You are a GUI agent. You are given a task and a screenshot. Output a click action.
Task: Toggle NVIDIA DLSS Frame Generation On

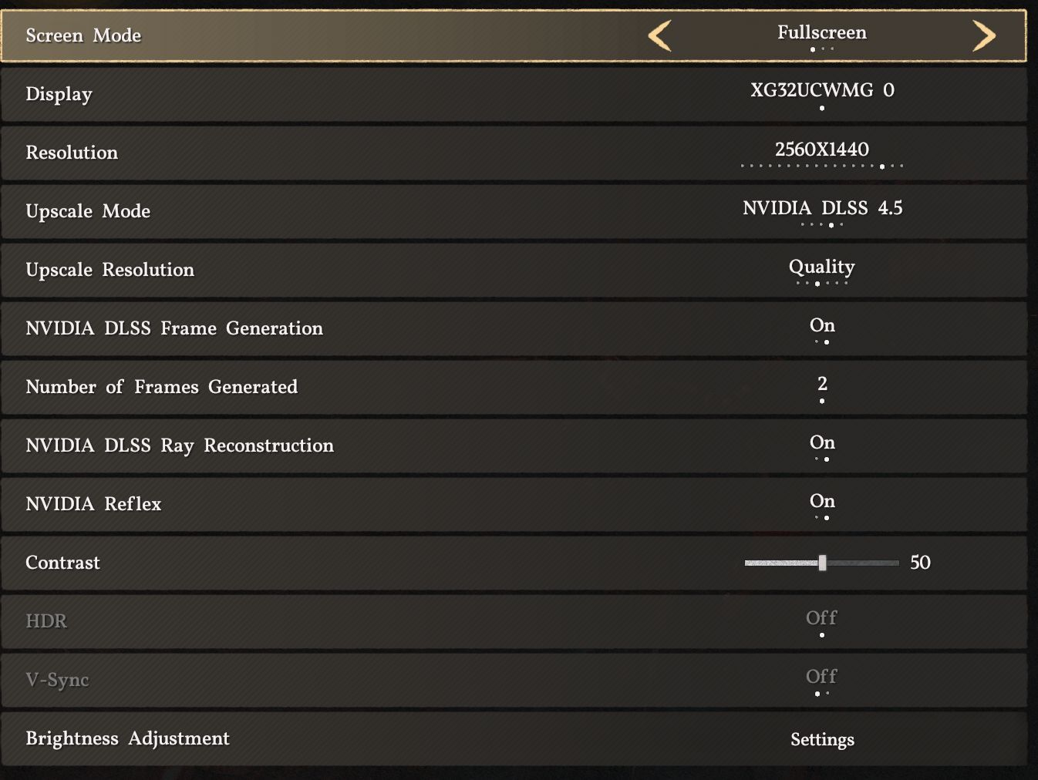click(822, 325)
